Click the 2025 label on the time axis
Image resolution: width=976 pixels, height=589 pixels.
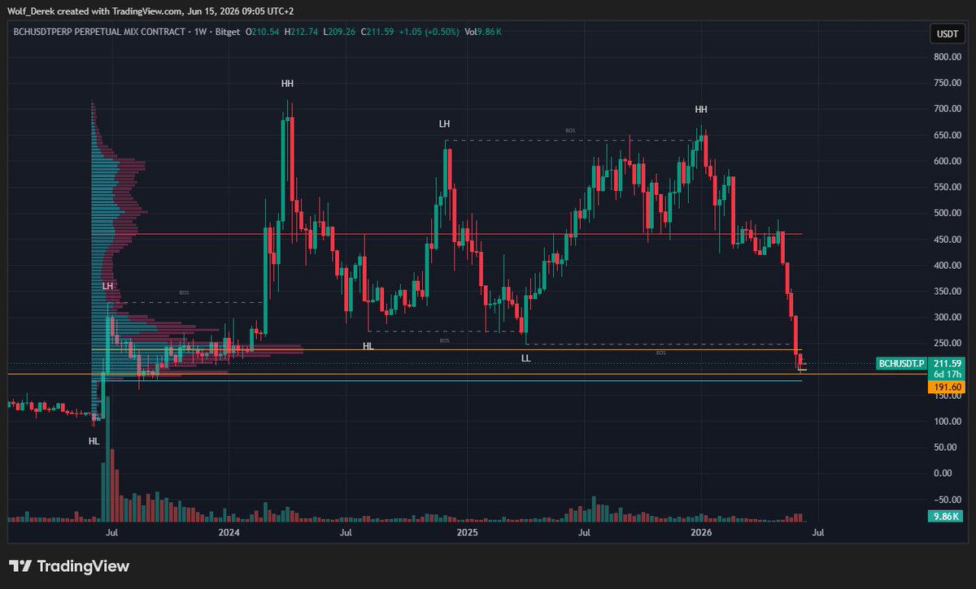coord(467,533)
